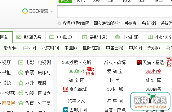Visit 新华网 news site

(x=11, y=48)
